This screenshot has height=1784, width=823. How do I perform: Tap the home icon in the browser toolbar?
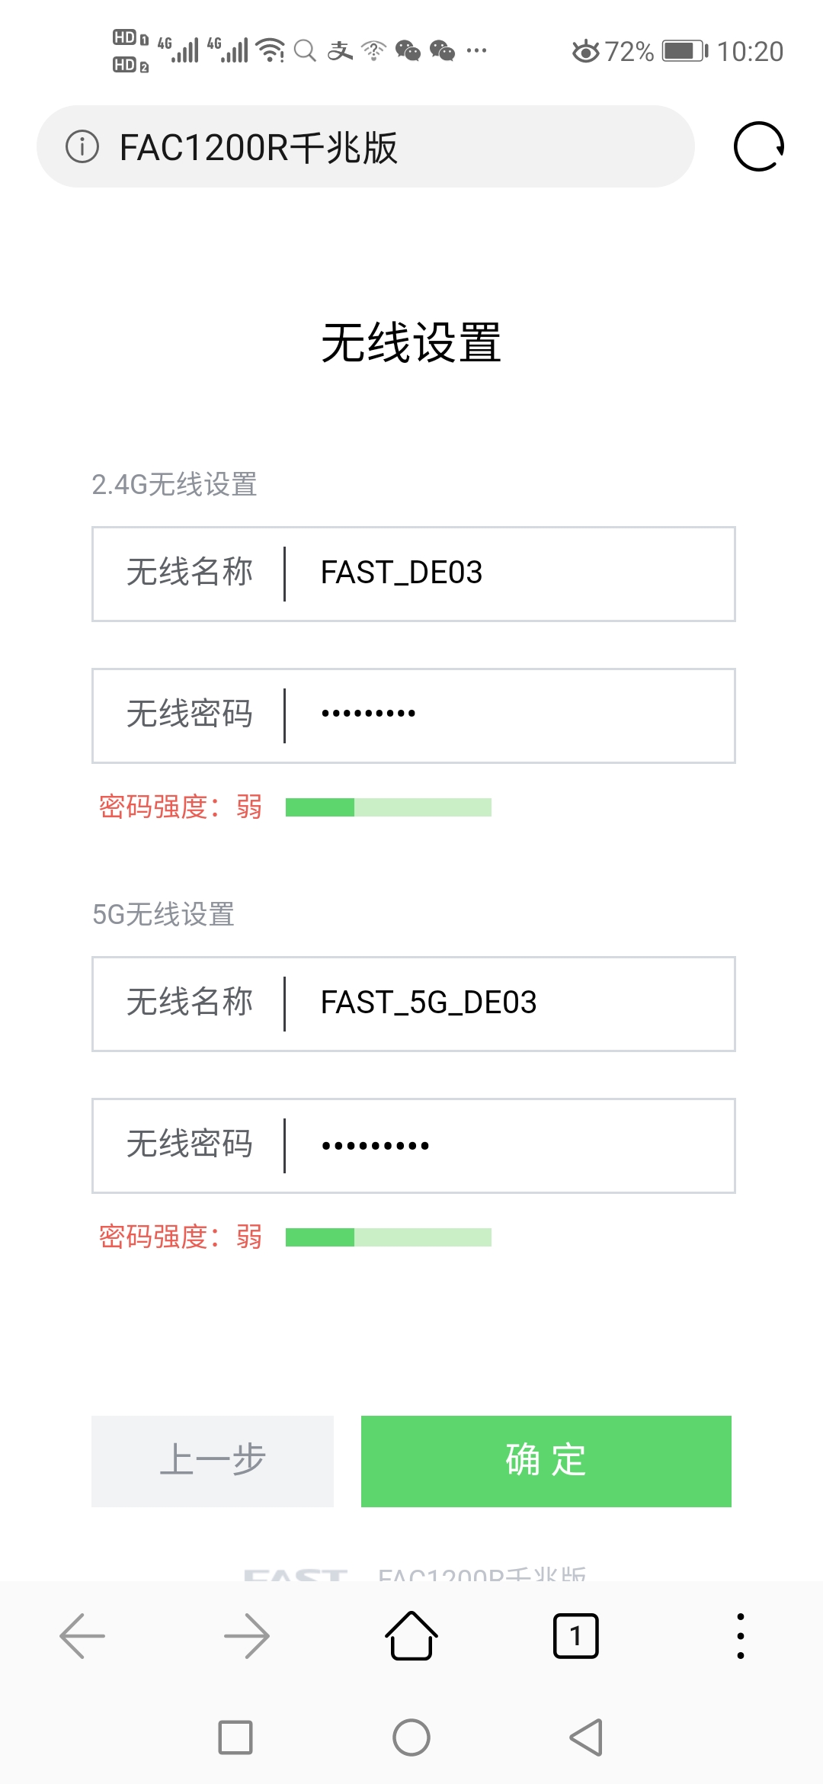pos(411,1635)
